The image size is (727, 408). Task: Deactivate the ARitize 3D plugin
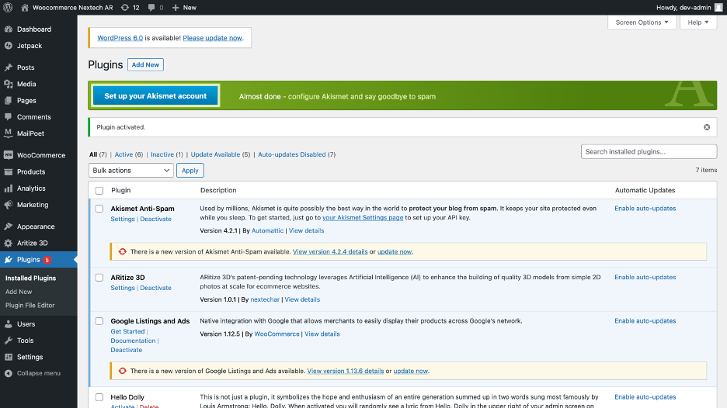[156, 288]
